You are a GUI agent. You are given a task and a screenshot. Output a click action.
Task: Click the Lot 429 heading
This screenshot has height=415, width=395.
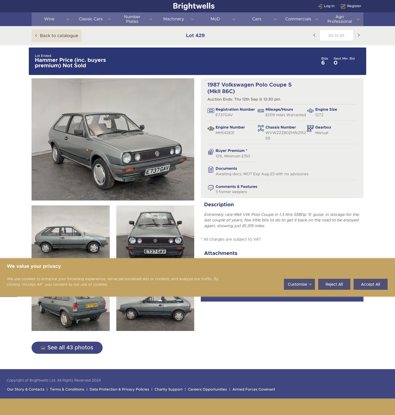(x=195, y=35)
